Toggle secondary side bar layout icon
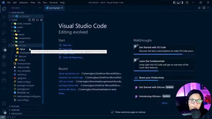 182,2
